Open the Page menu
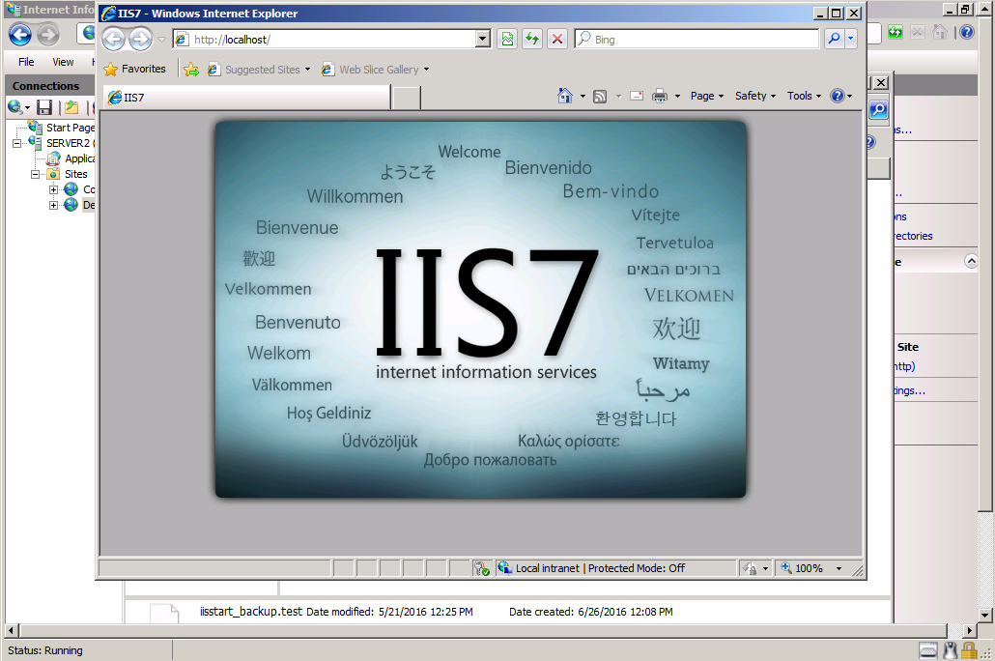 click(707, 96)
